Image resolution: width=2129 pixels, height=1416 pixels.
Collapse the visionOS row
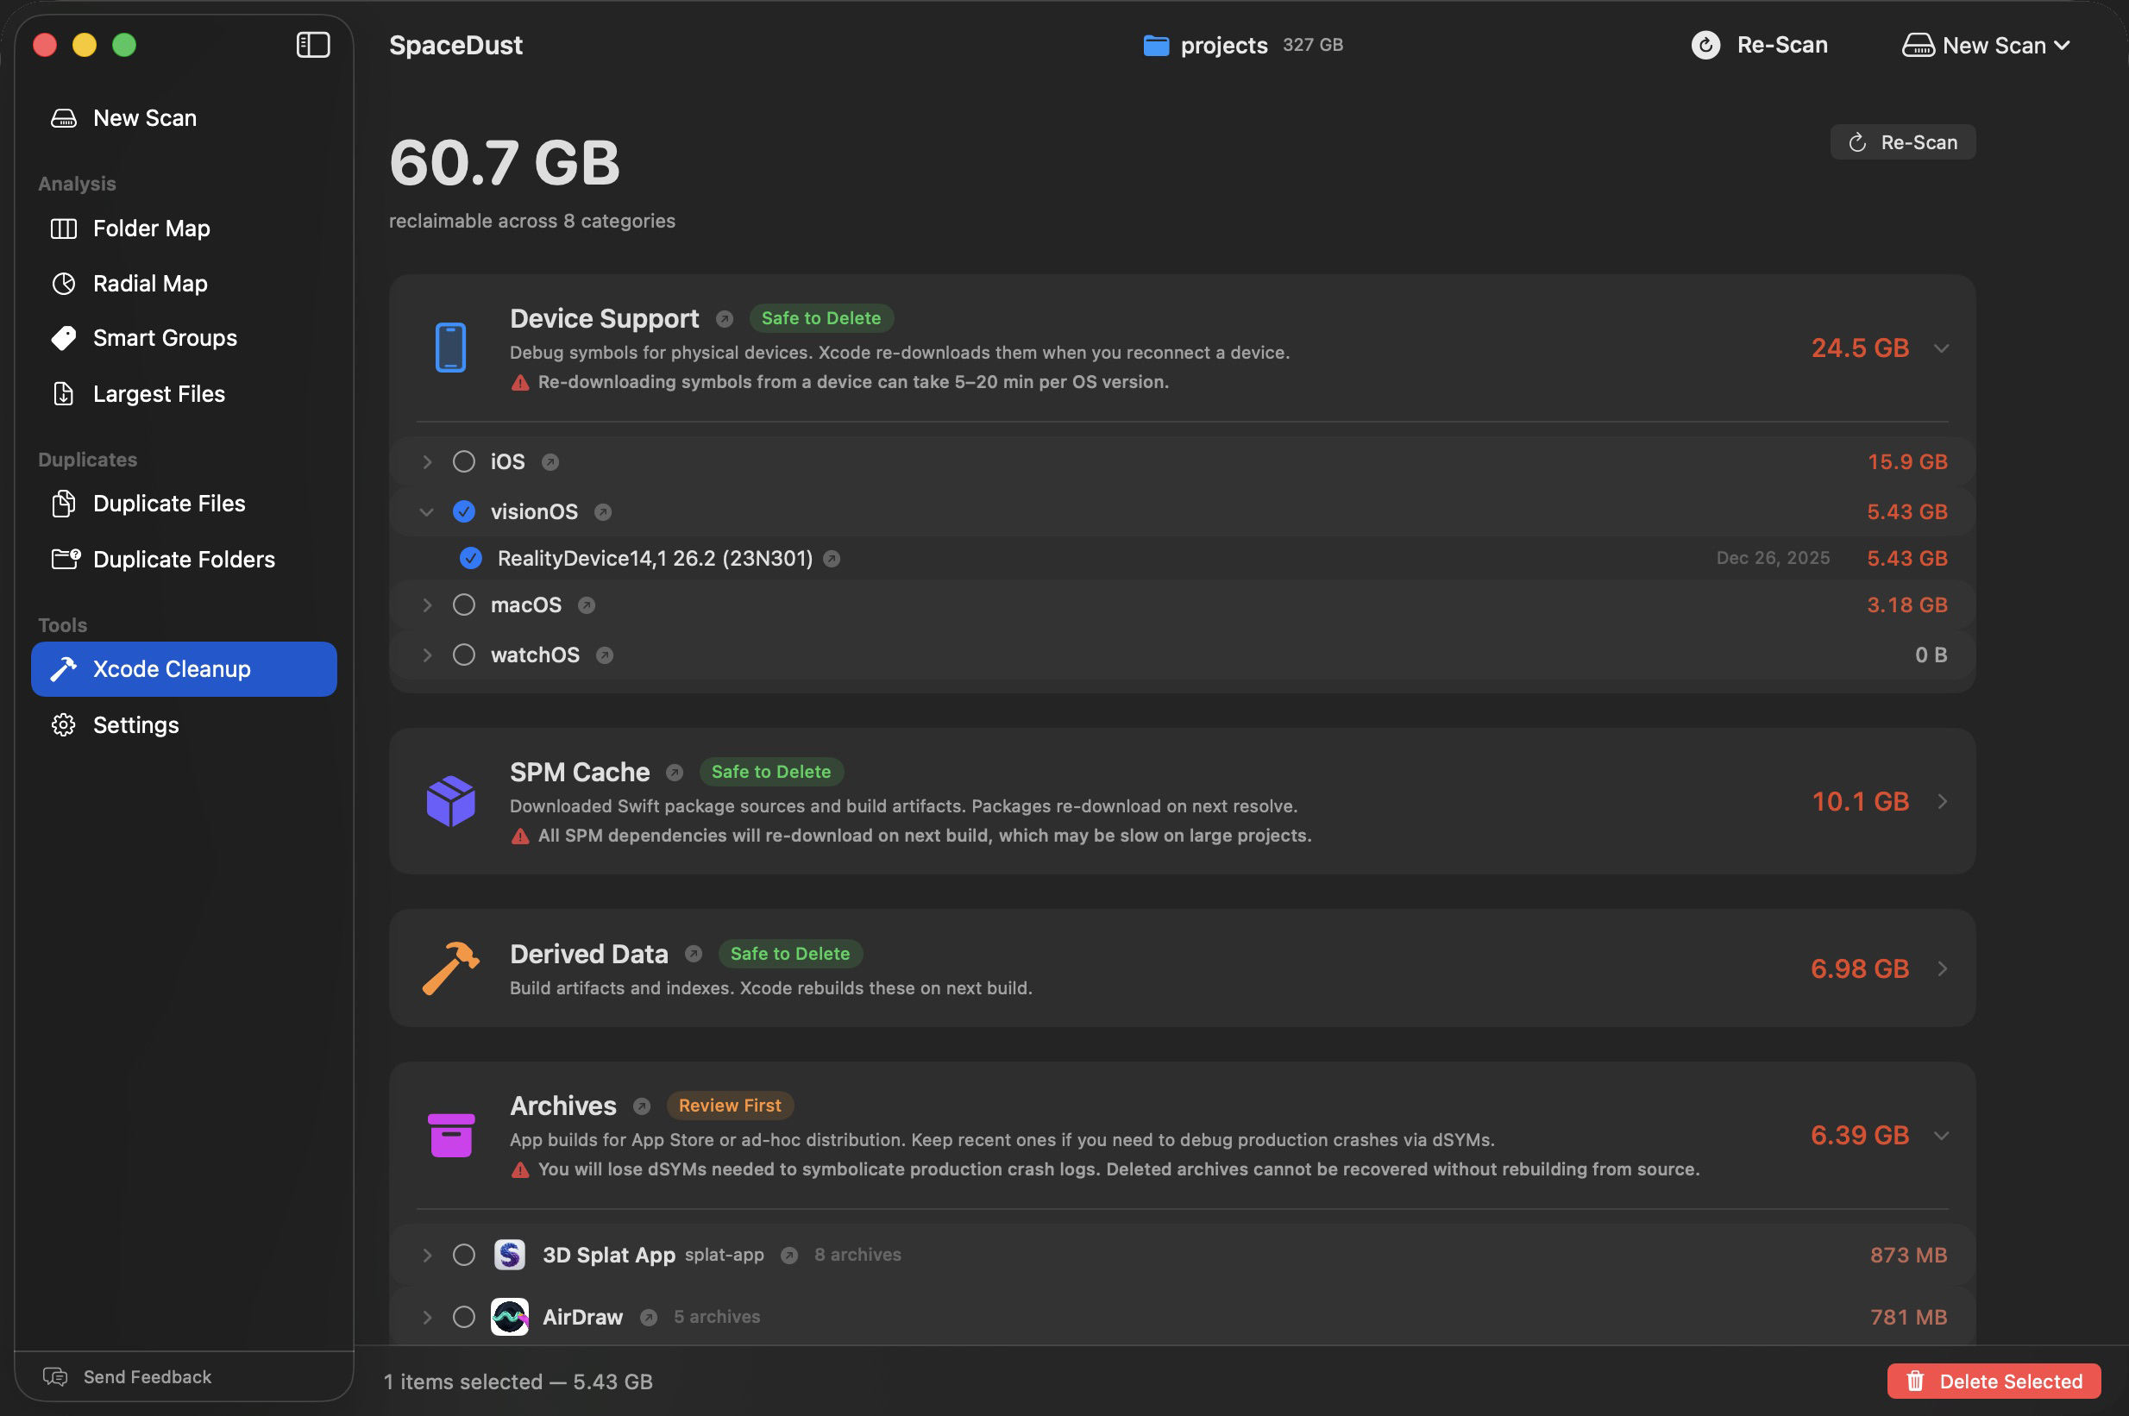pos(426,512)
